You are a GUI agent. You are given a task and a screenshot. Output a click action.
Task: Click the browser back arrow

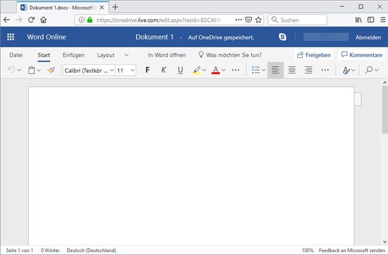click(x=7, y=20)
